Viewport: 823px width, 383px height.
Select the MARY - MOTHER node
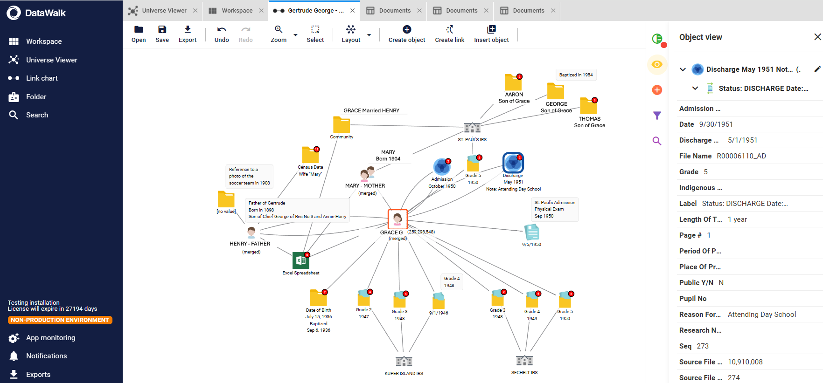(x=367, y=174)
